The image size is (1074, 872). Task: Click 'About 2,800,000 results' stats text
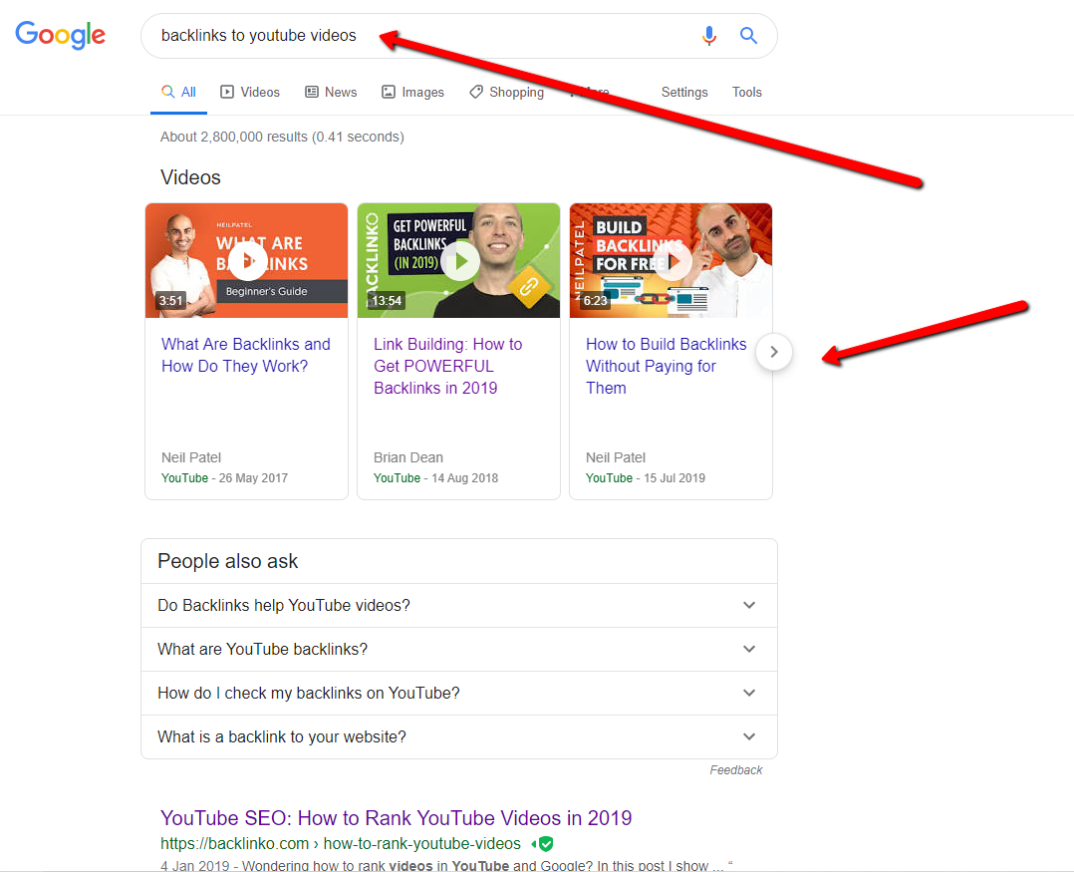pos(282,137)
